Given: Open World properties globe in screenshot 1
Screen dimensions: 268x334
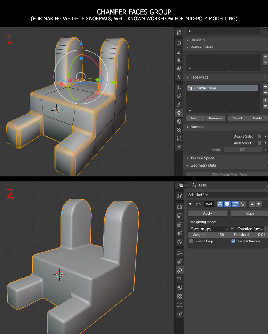Looking at the screenshot, I should [179, 77].
